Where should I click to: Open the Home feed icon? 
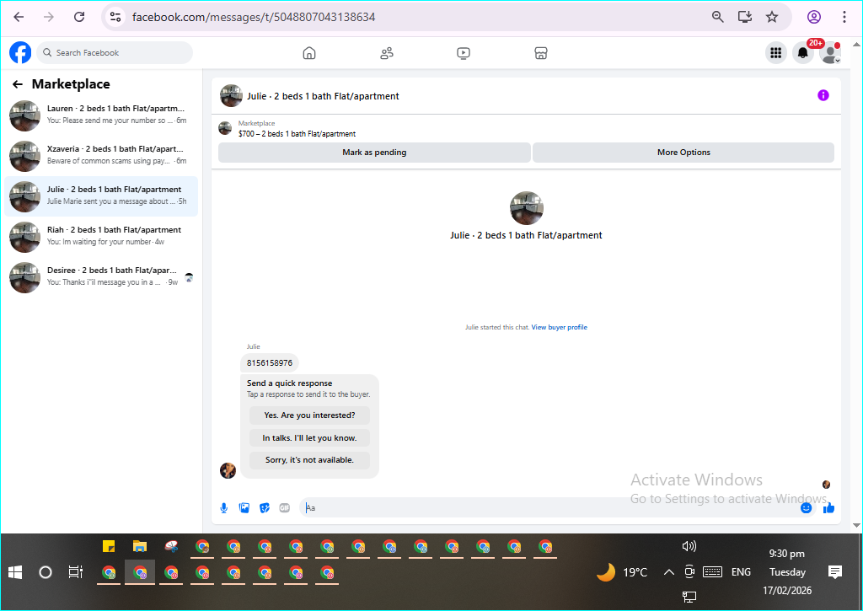pos(309,53)
